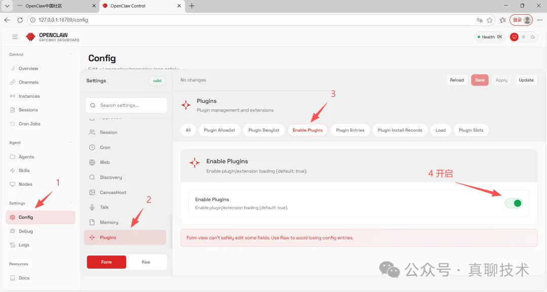Switch config editor to Form view
Screen dimensions: 547x292
tap(106, 262)
